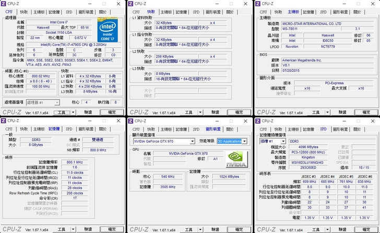380x233 pixels.
Task: Click 工具 button in the CPU tab window
Action: click(x=62, y=112)
